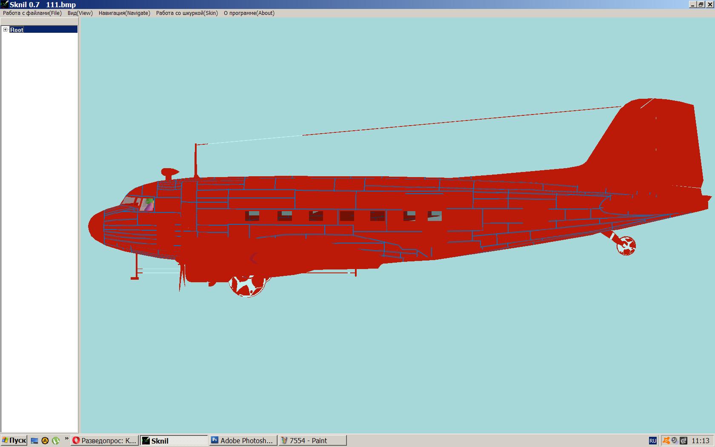Launch the yellow circular quick launch icon
Viewport: 715px width, 447px height.
click(45, 441)
